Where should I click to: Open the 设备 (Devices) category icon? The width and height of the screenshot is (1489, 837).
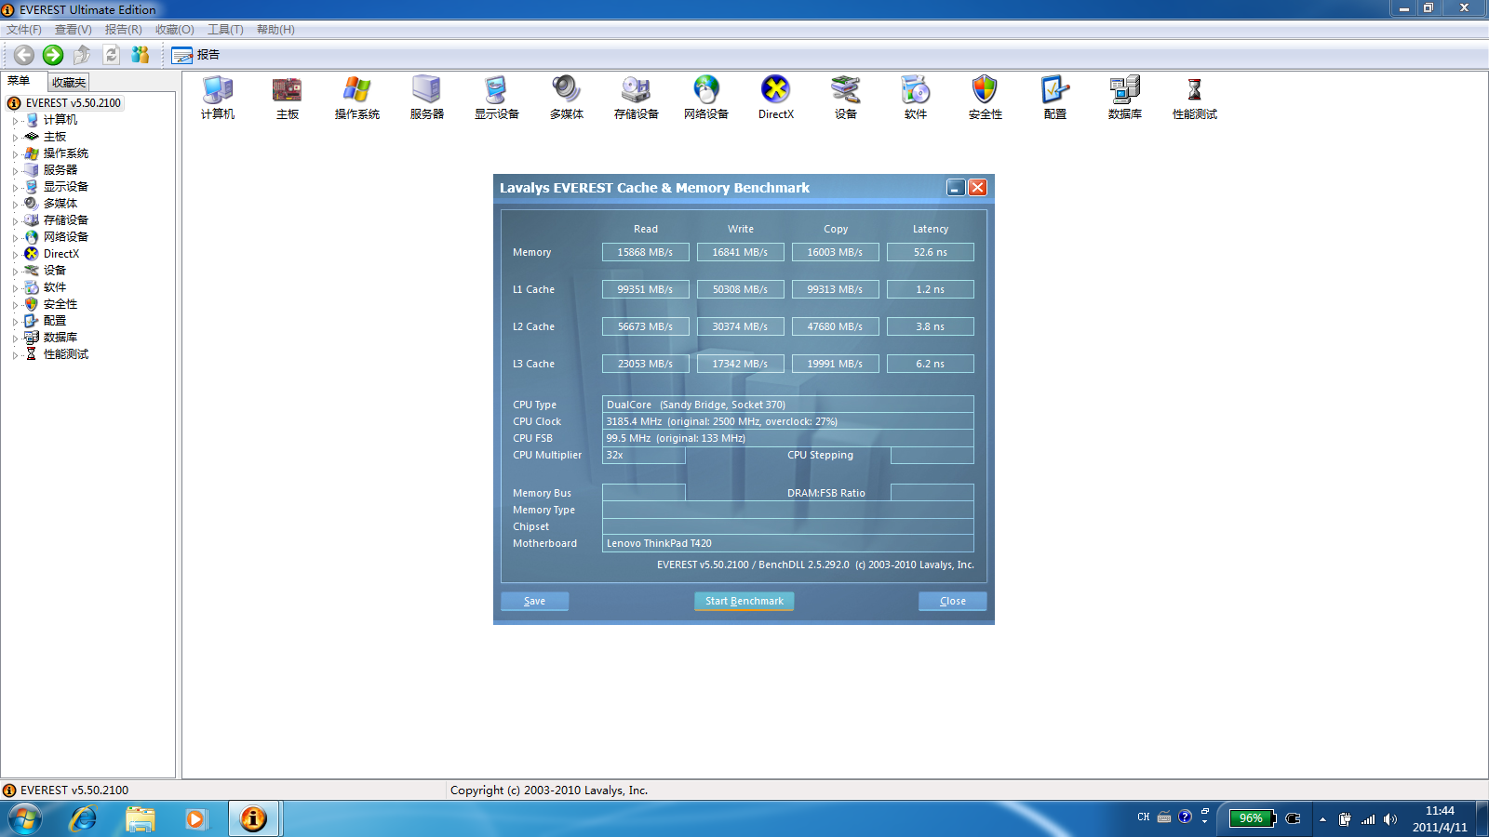coord(846,98)
